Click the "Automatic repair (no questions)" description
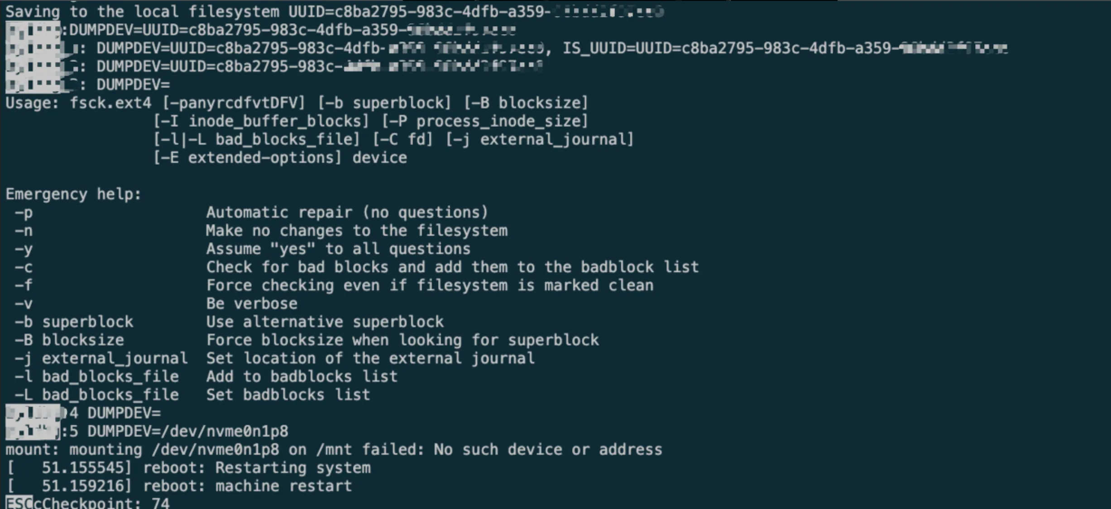1111x509 pixels. click(x=347, y=212)
